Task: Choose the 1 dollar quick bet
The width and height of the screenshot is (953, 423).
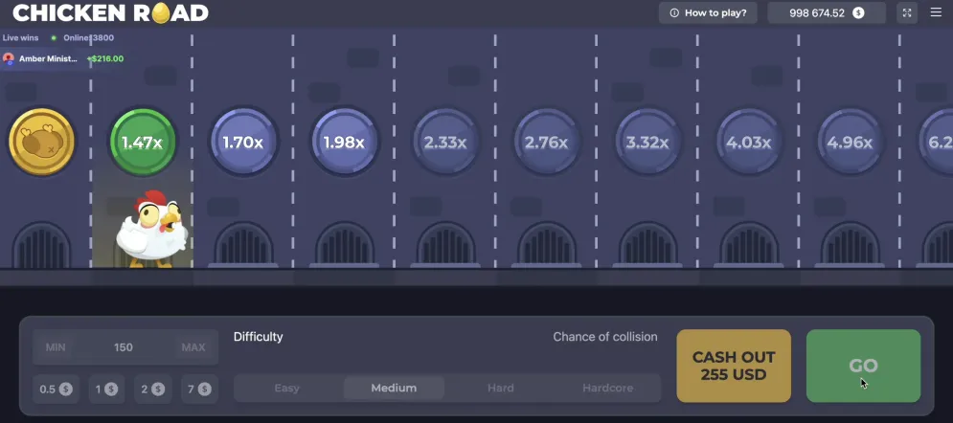Action: 106,389
